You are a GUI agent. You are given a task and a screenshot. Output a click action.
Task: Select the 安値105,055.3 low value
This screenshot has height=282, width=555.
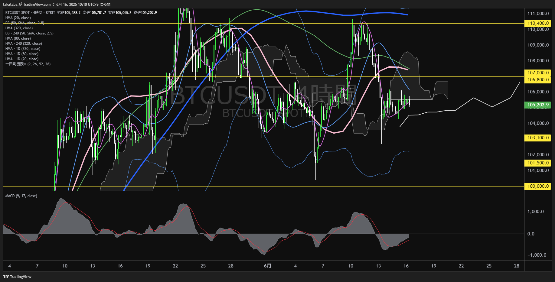120,13
